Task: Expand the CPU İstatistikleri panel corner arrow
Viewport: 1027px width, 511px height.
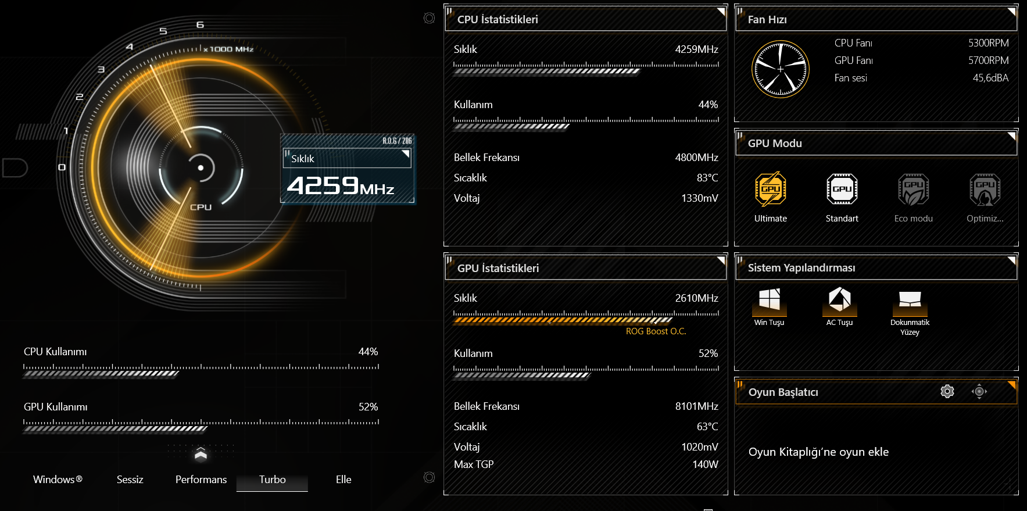Action: [x=721, y=12]
